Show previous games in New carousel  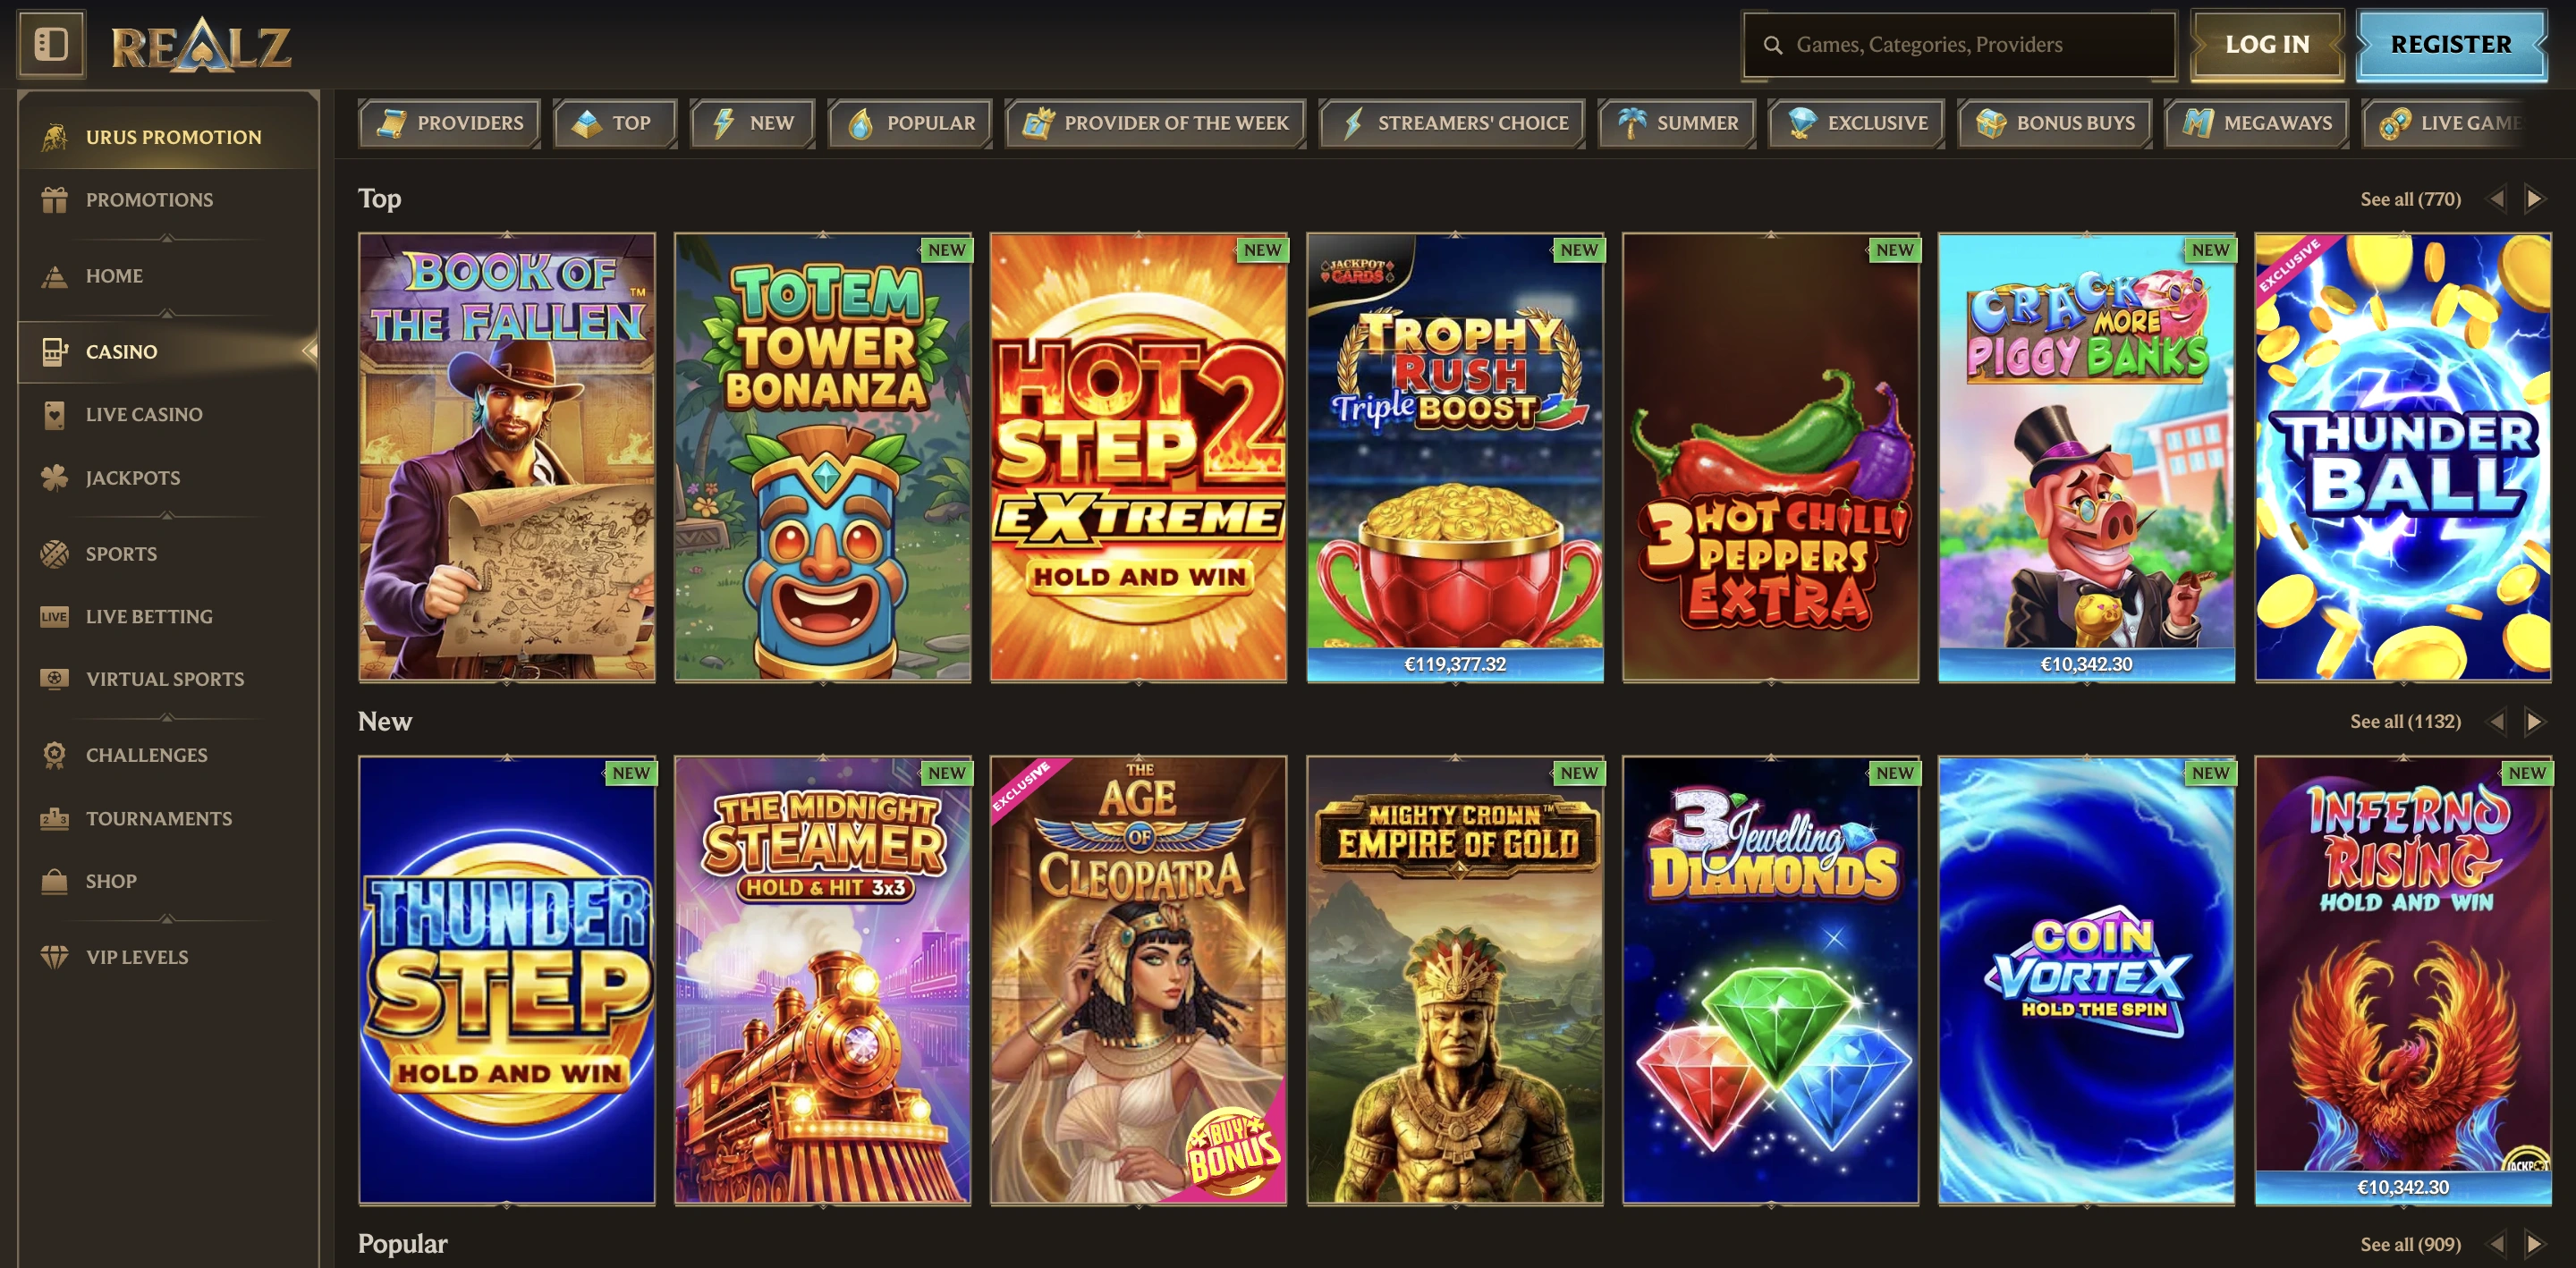point(2497,721)
